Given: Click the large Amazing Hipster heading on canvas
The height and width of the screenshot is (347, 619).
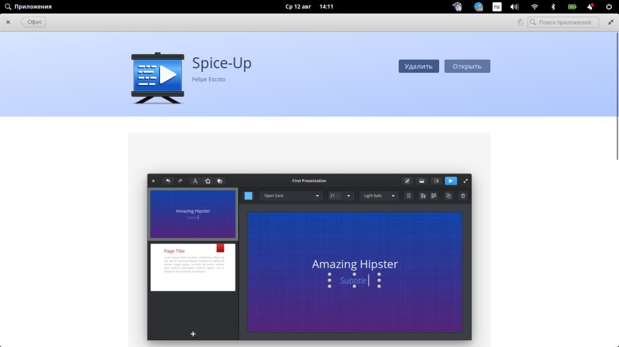Looking at the screenshot, I should click(x=355, y=264).
